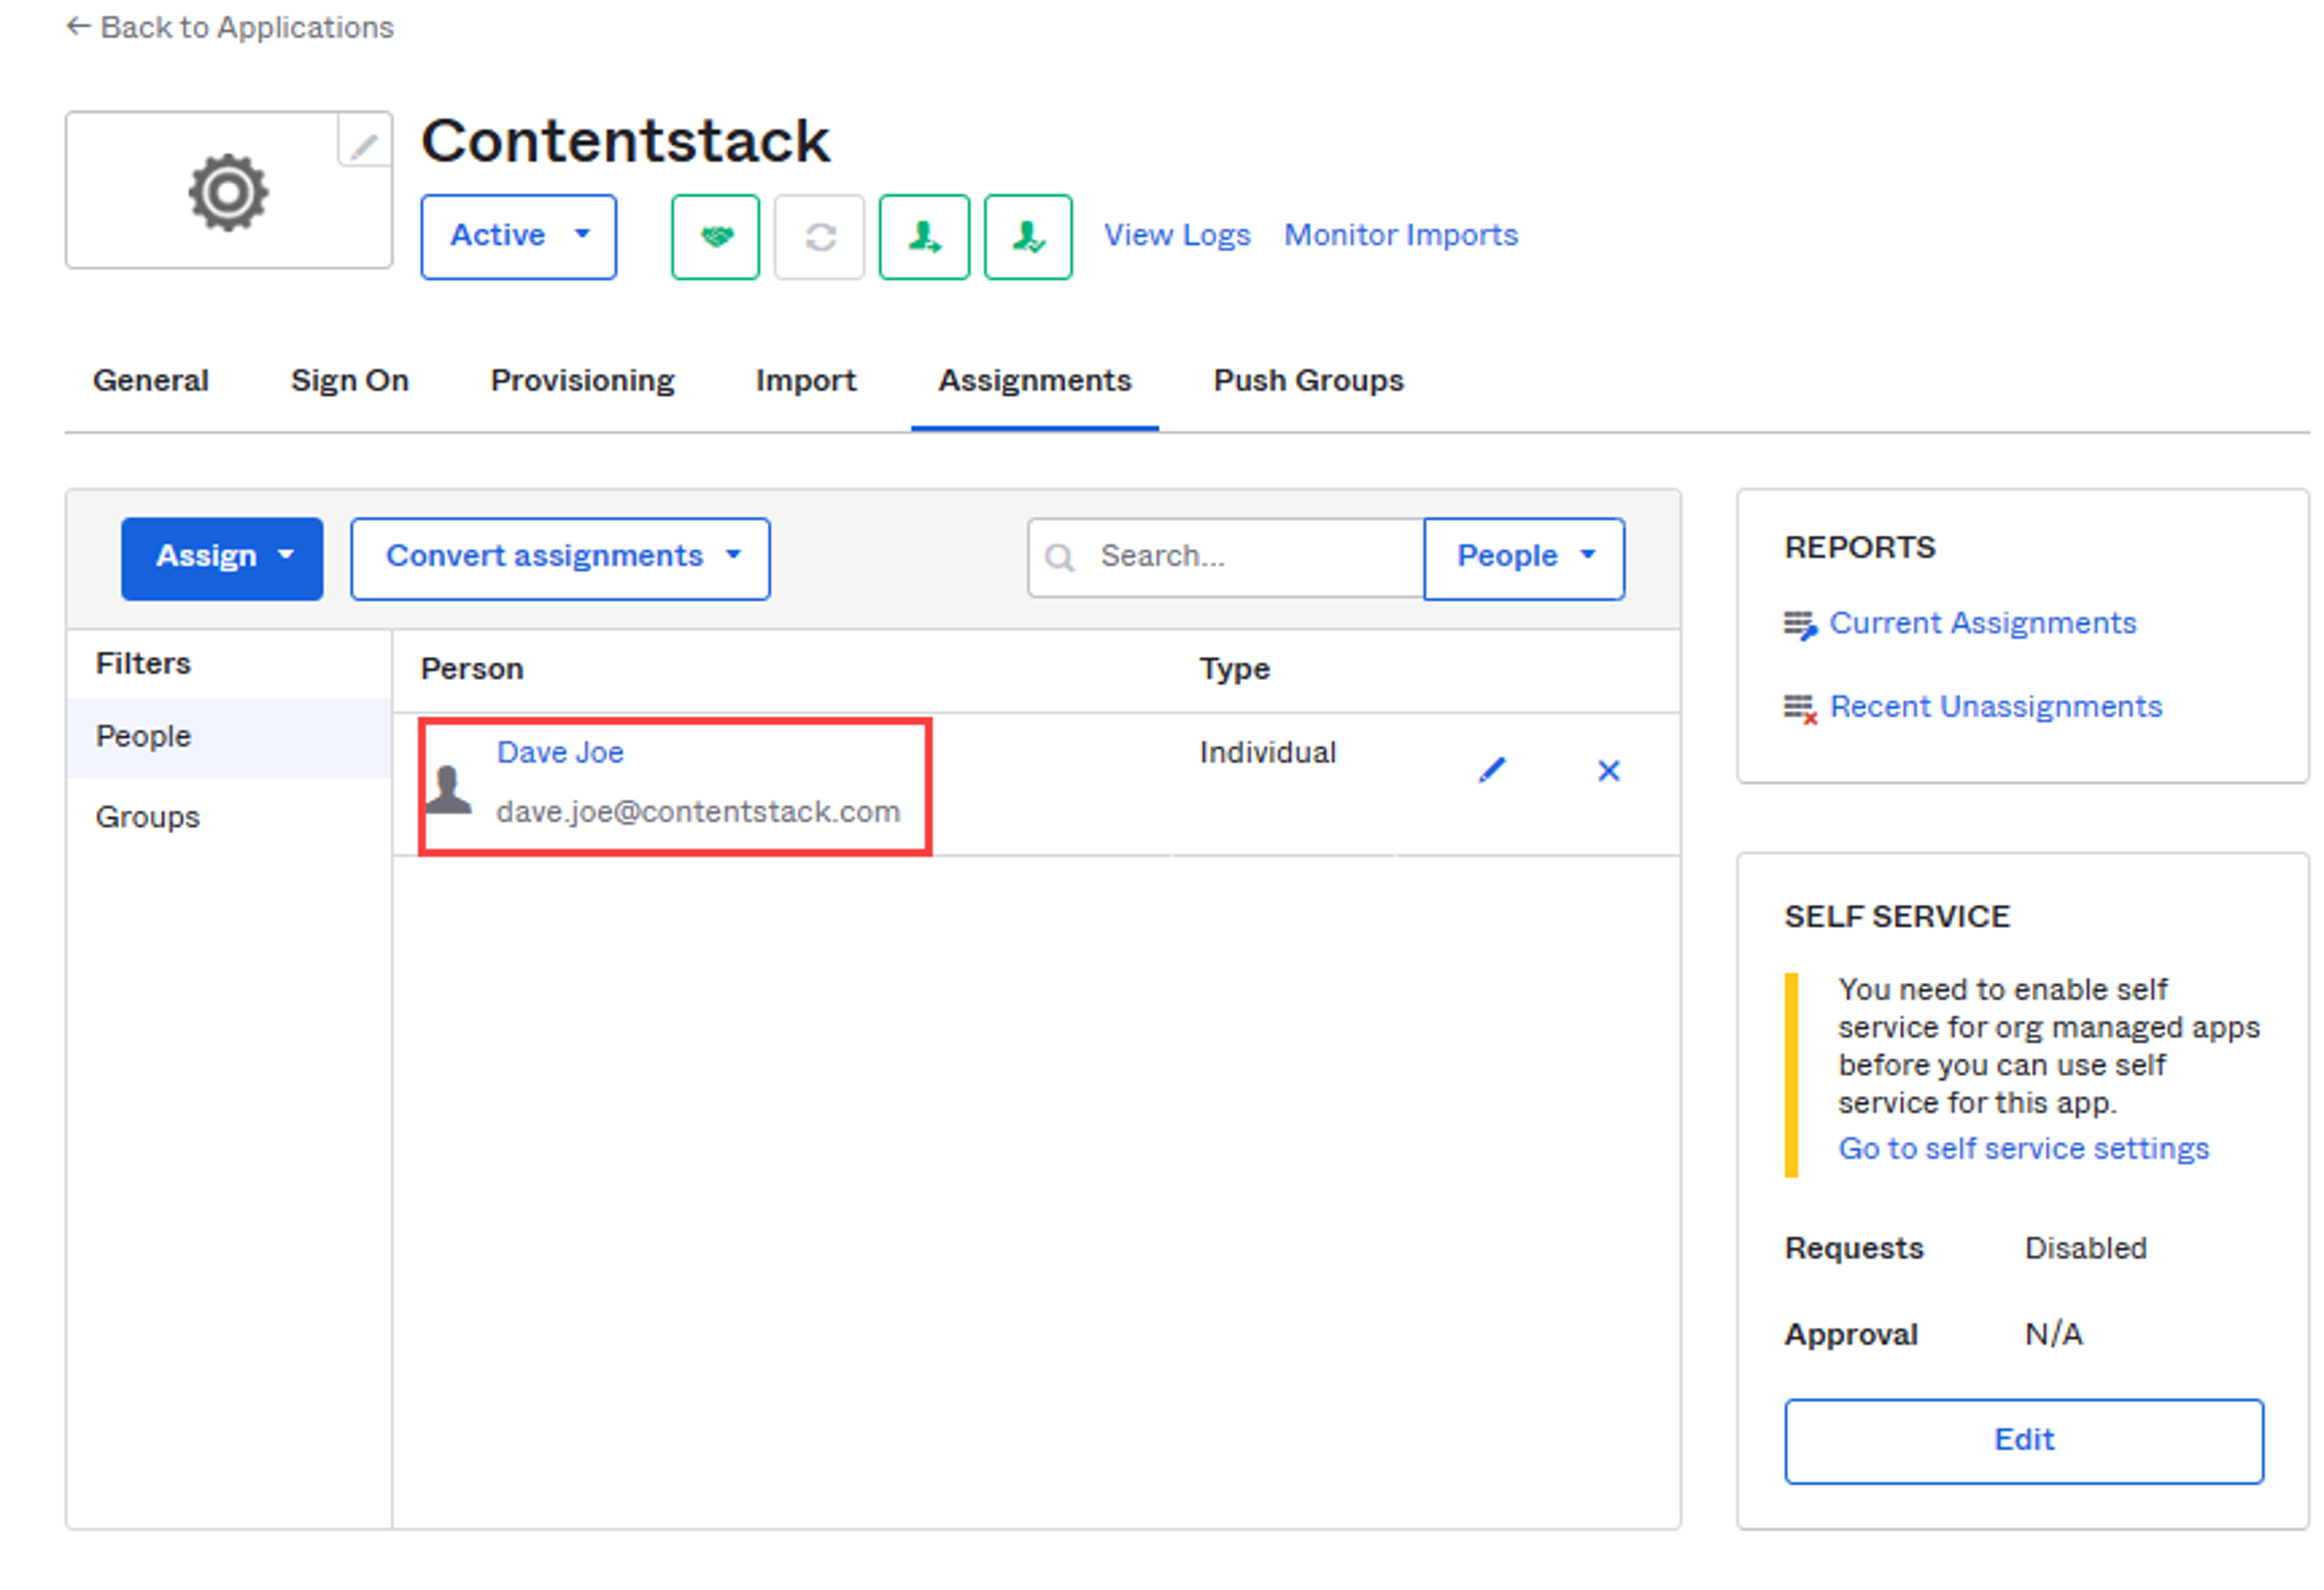Expand the Assign dropdown button
Image resolution: width=2324 pixels, height=1590 pixels.
click(222, 559)
